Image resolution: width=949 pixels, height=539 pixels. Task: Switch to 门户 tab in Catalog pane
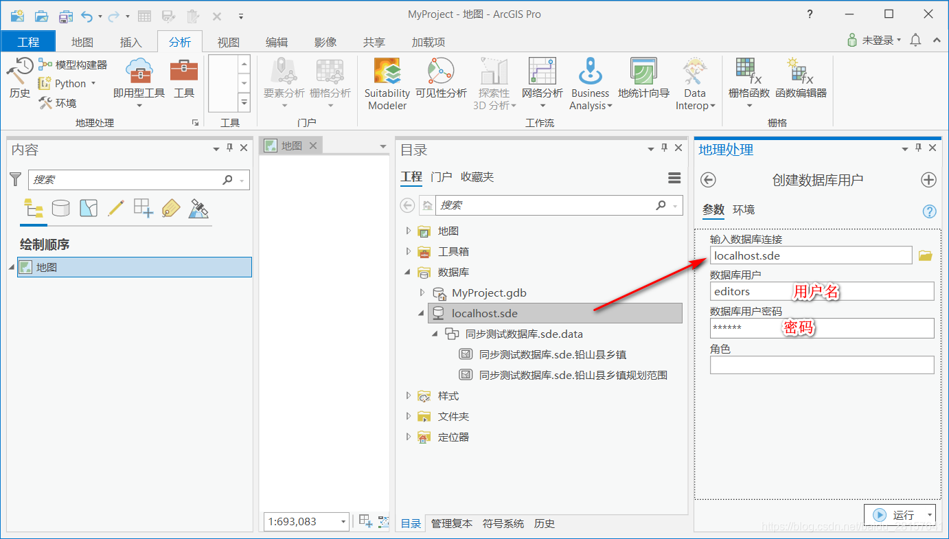click(x=442, y=177)
